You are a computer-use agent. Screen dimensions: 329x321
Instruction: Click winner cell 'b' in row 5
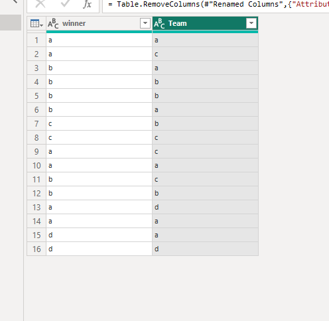coord(99,96)
